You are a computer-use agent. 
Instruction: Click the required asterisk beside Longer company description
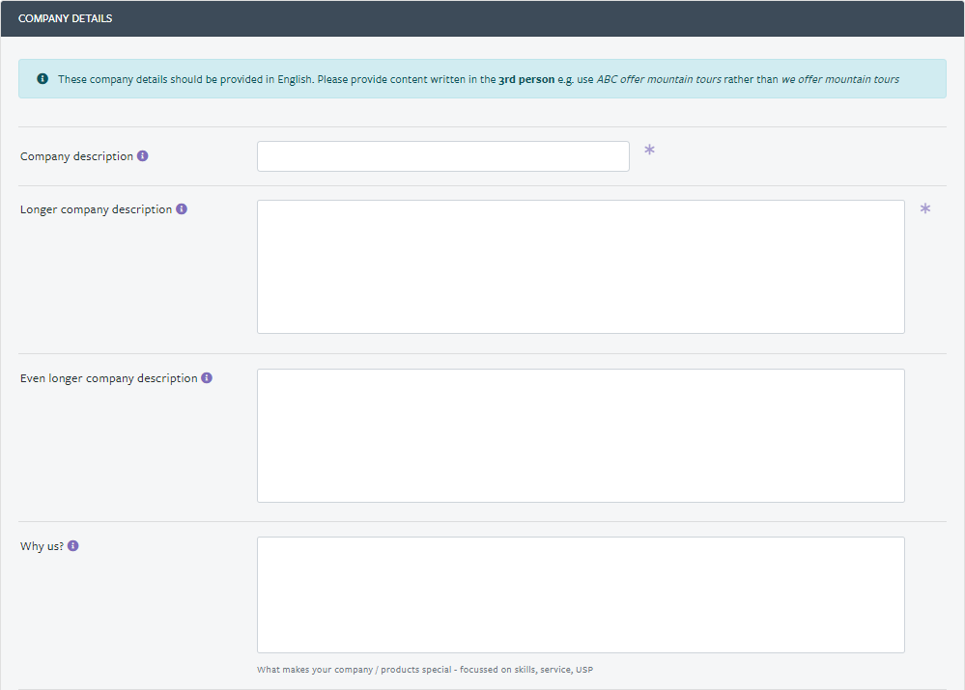[x=925, y=209]
